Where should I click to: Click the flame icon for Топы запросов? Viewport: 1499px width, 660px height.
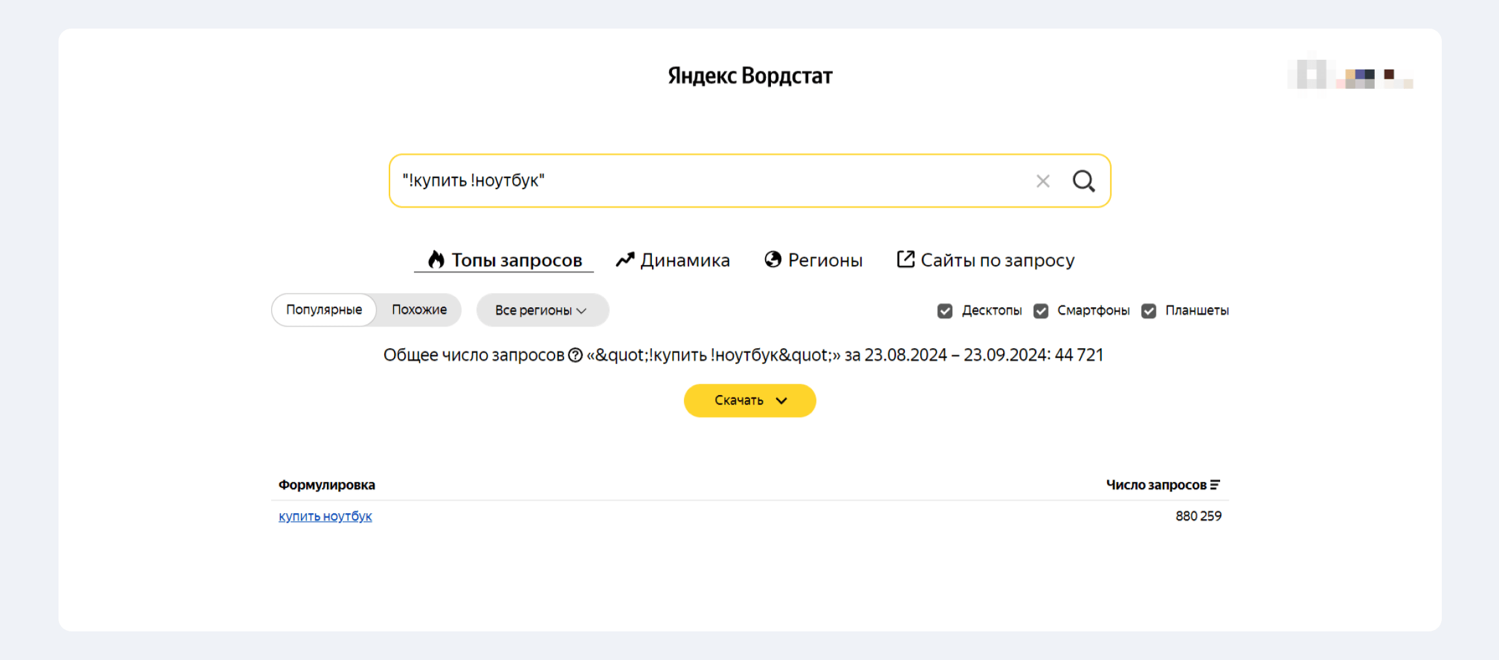pyautogui.click(x=436, y=260)
